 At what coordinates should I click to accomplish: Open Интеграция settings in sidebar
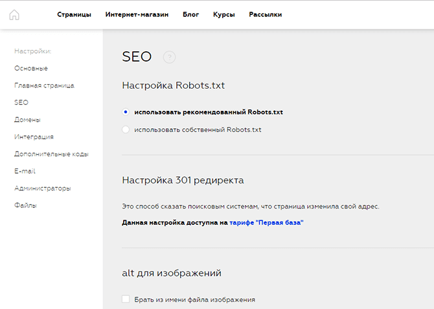point(34,137)
